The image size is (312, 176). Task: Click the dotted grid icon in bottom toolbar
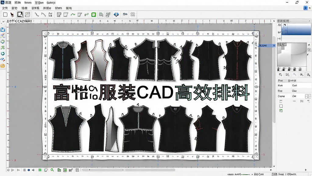pos(77,170)
